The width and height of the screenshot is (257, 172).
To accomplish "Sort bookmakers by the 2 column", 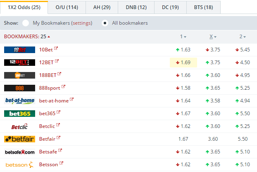I will point(243,37).
